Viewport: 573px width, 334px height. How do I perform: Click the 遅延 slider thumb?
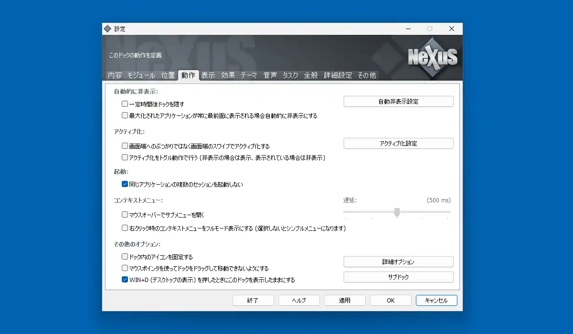point(397,213)
